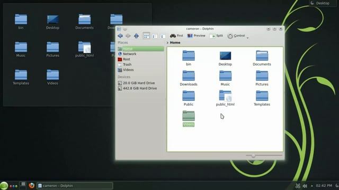Select the Music folder in Dolphin
339x190 pixels.
point(225,78)
